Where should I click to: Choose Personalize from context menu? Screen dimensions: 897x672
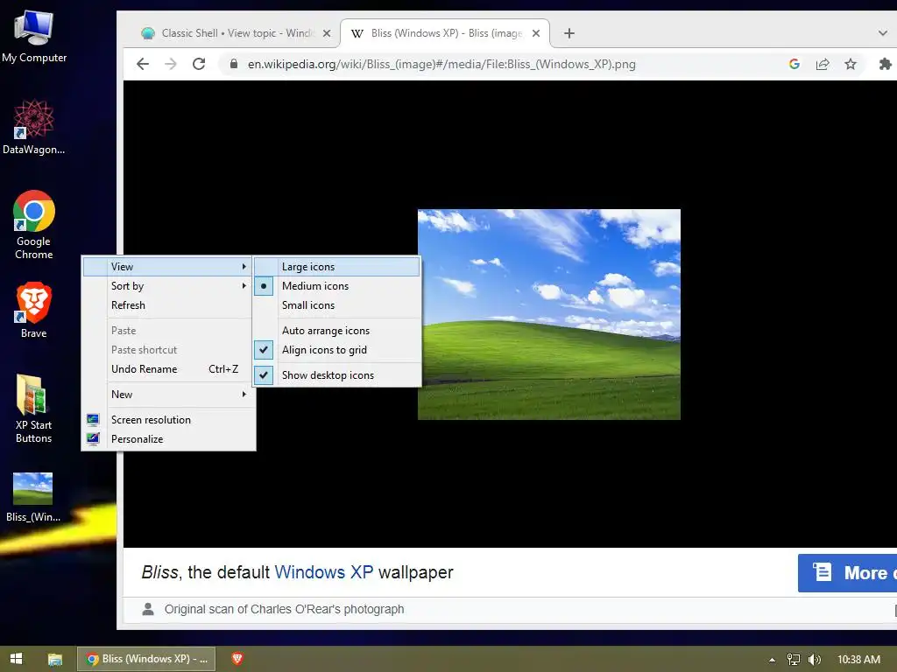point(169,439)
